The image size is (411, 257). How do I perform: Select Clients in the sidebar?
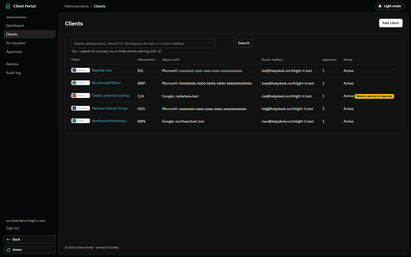tap(30, 34)
